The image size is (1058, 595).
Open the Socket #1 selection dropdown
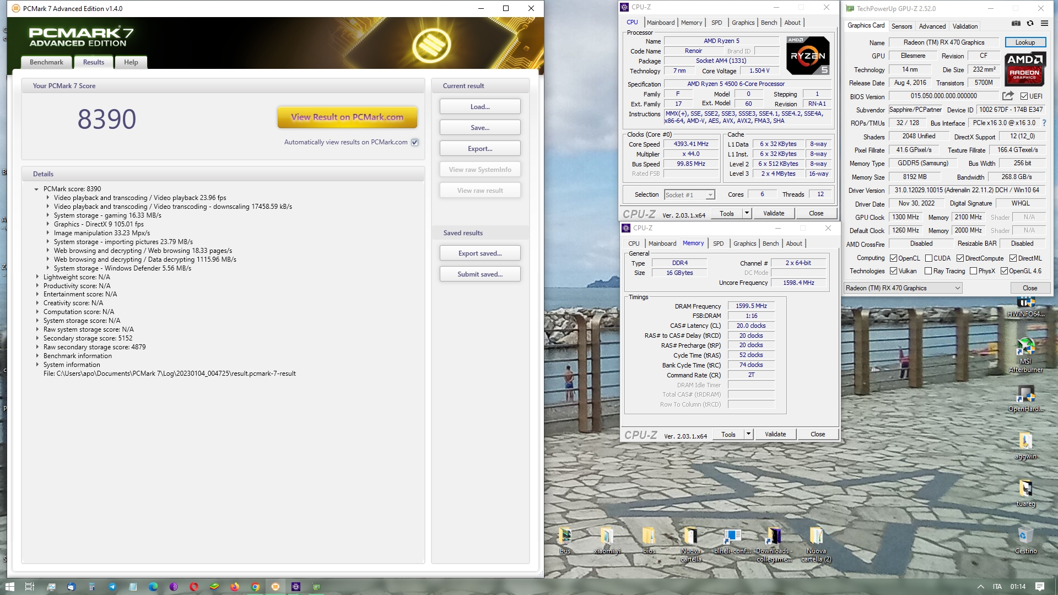(x=689, y=194)
